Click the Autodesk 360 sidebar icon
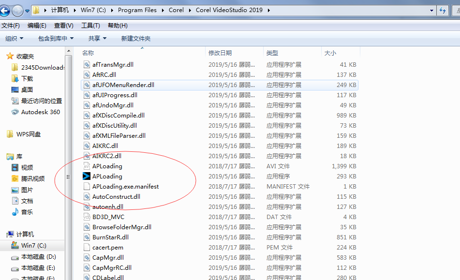This screenshot has height=280, width=460. coord(15,112)
